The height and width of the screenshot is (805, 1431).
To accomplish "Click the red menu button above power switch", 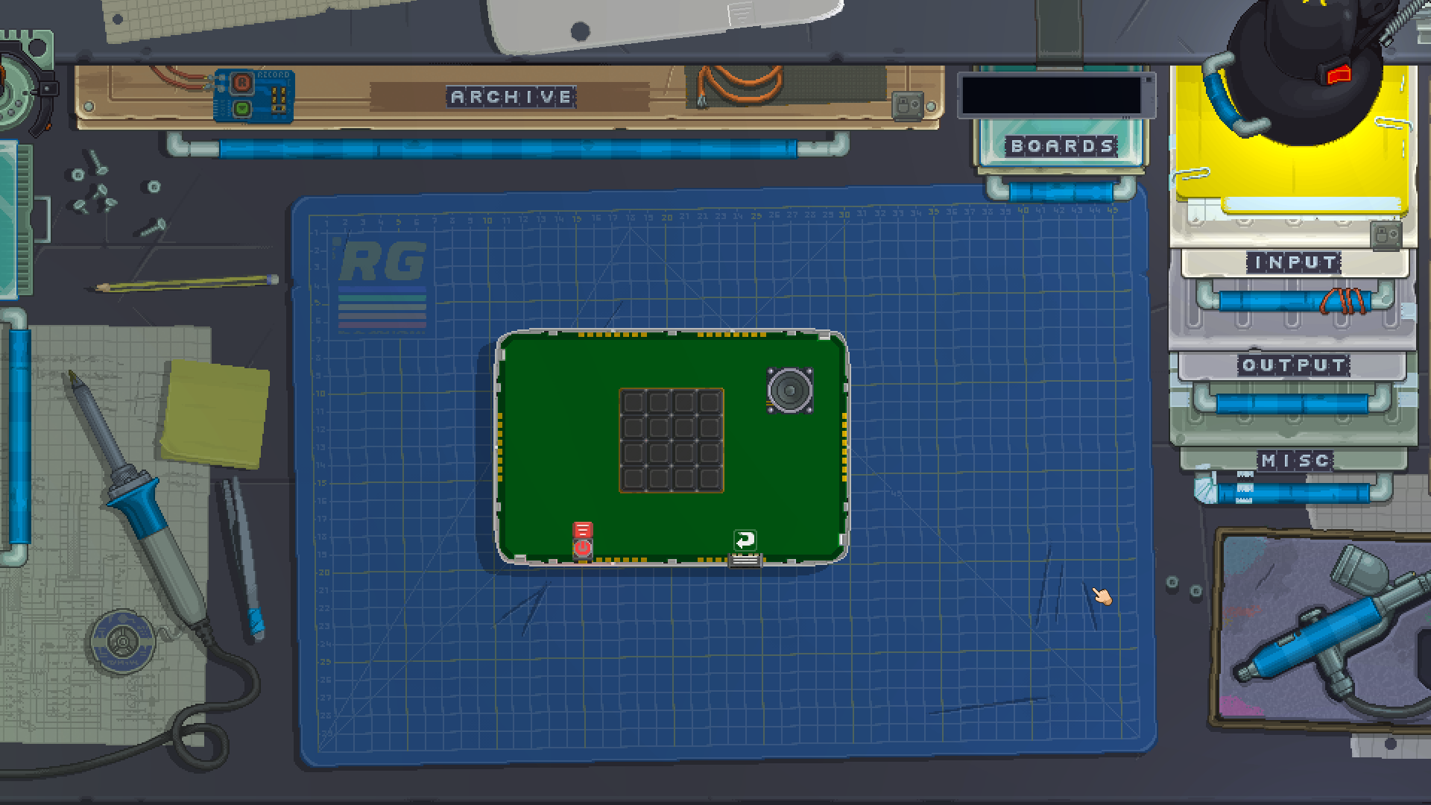I will [x=583, y=530].
